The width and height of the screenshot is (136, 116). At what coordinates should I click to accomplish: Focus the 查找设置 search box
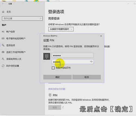(x=22, y=19)
